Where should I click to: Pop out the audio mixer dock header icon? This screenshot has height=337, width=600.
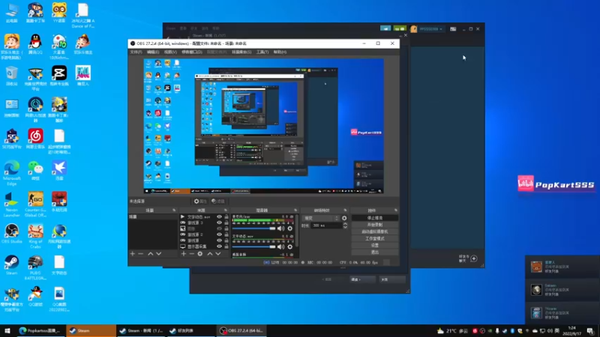coord(295,210)
